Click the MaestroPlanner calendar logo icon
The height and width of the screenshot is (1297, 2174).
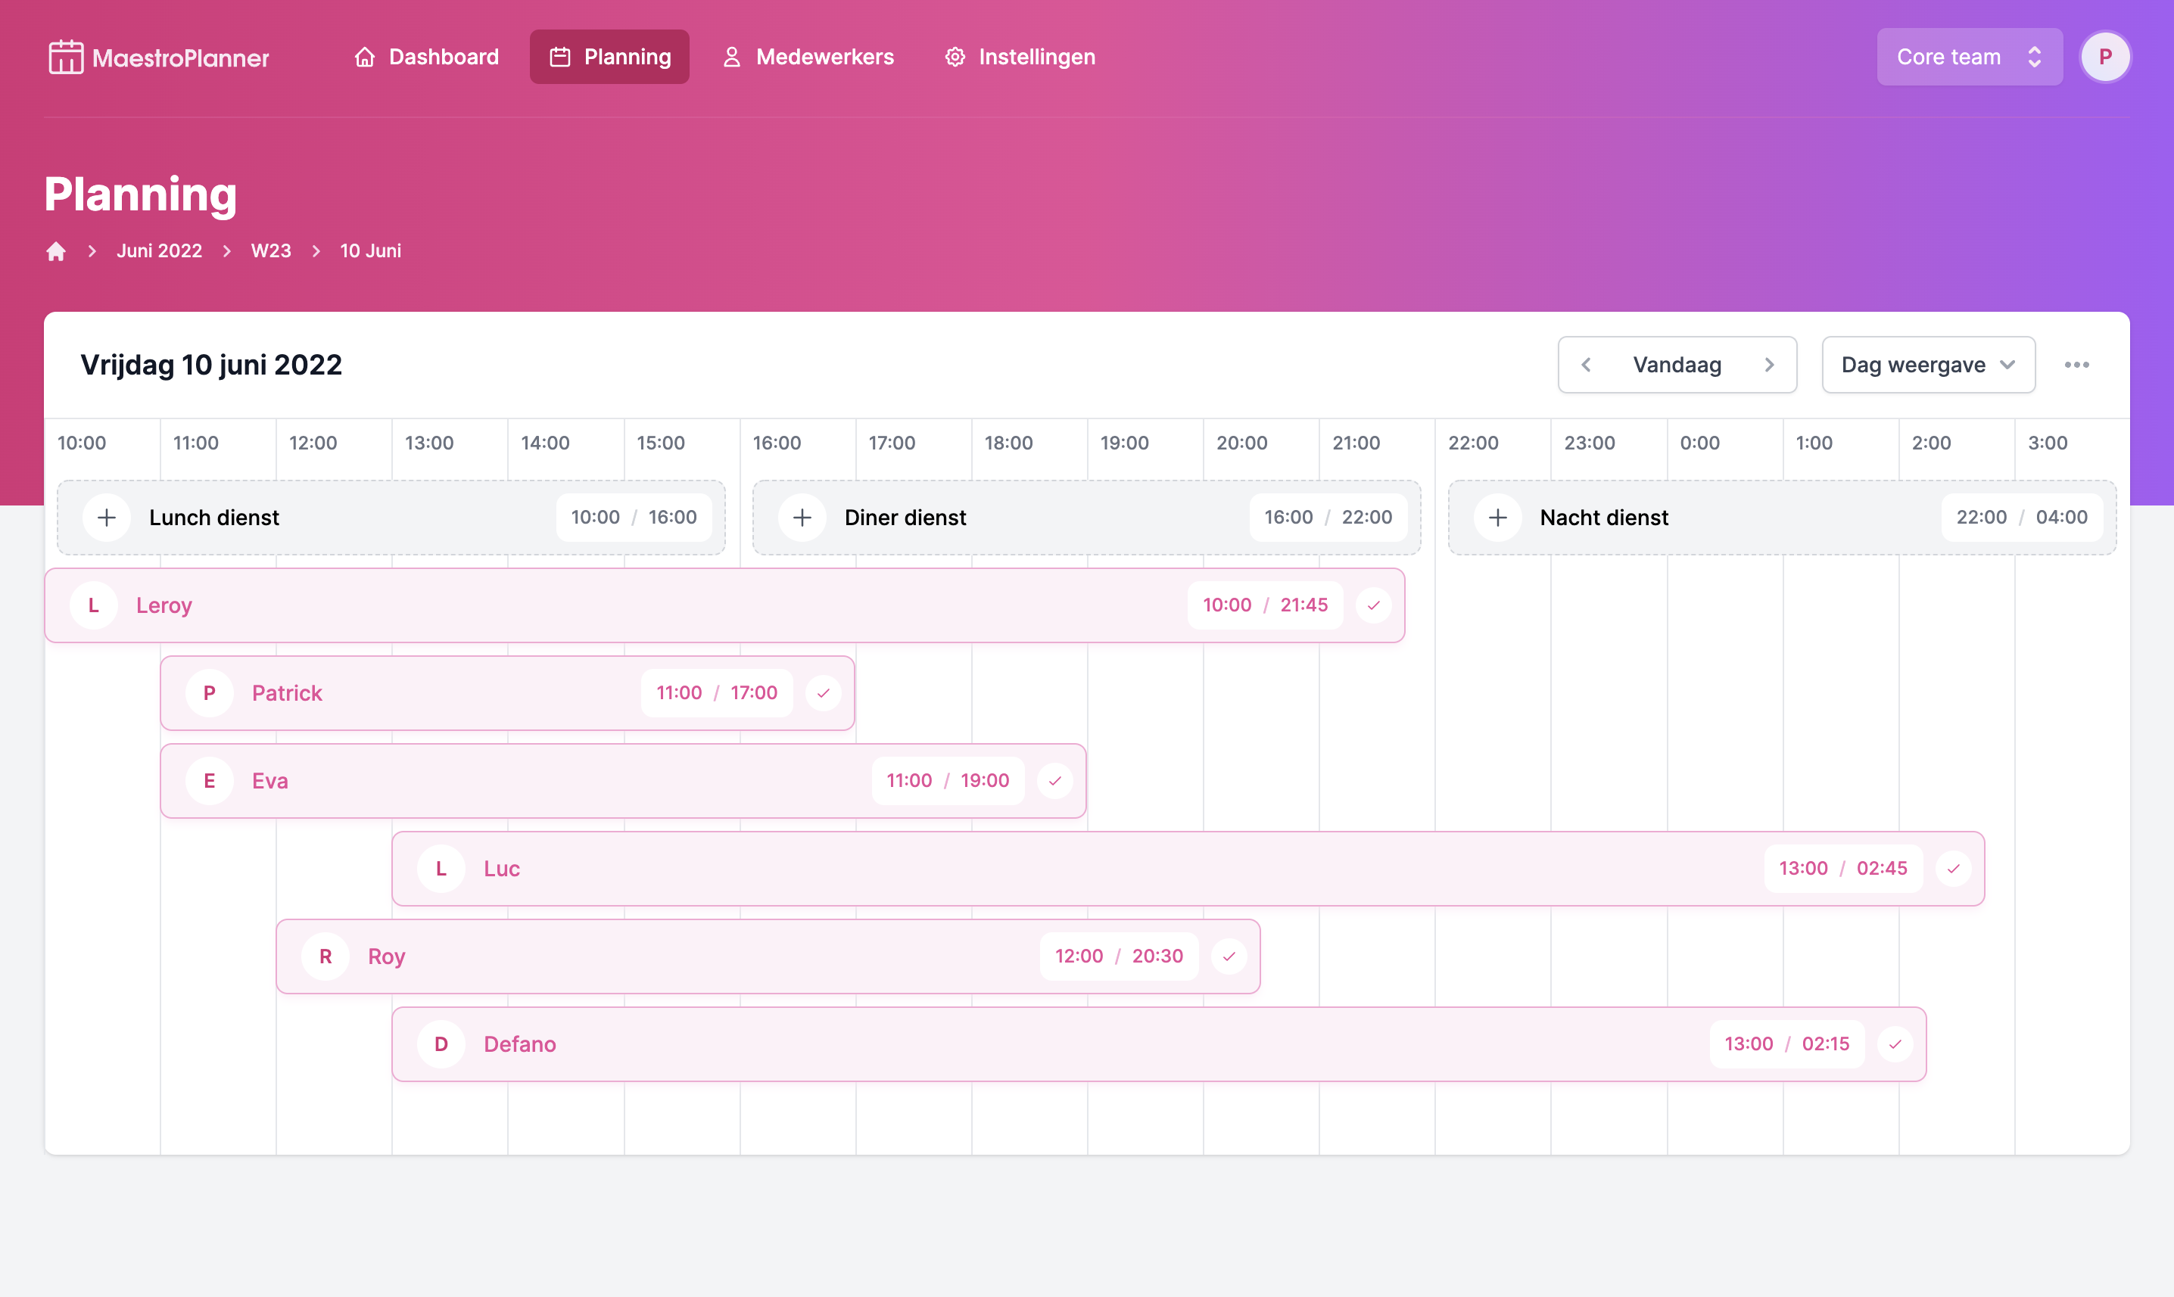66,58
